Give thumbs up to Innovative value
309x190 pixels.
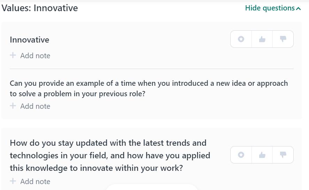262,39
